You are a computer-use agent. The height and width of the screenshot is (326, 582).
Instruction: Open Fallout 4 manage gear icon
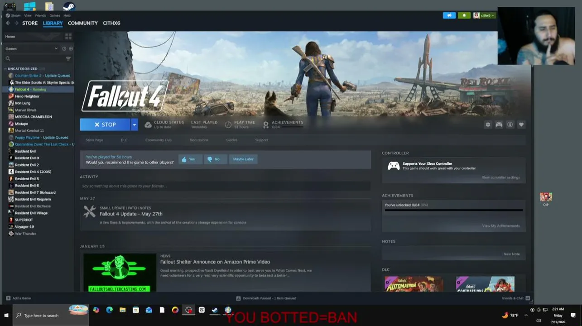pyautogui.click(x=488, y=125)
